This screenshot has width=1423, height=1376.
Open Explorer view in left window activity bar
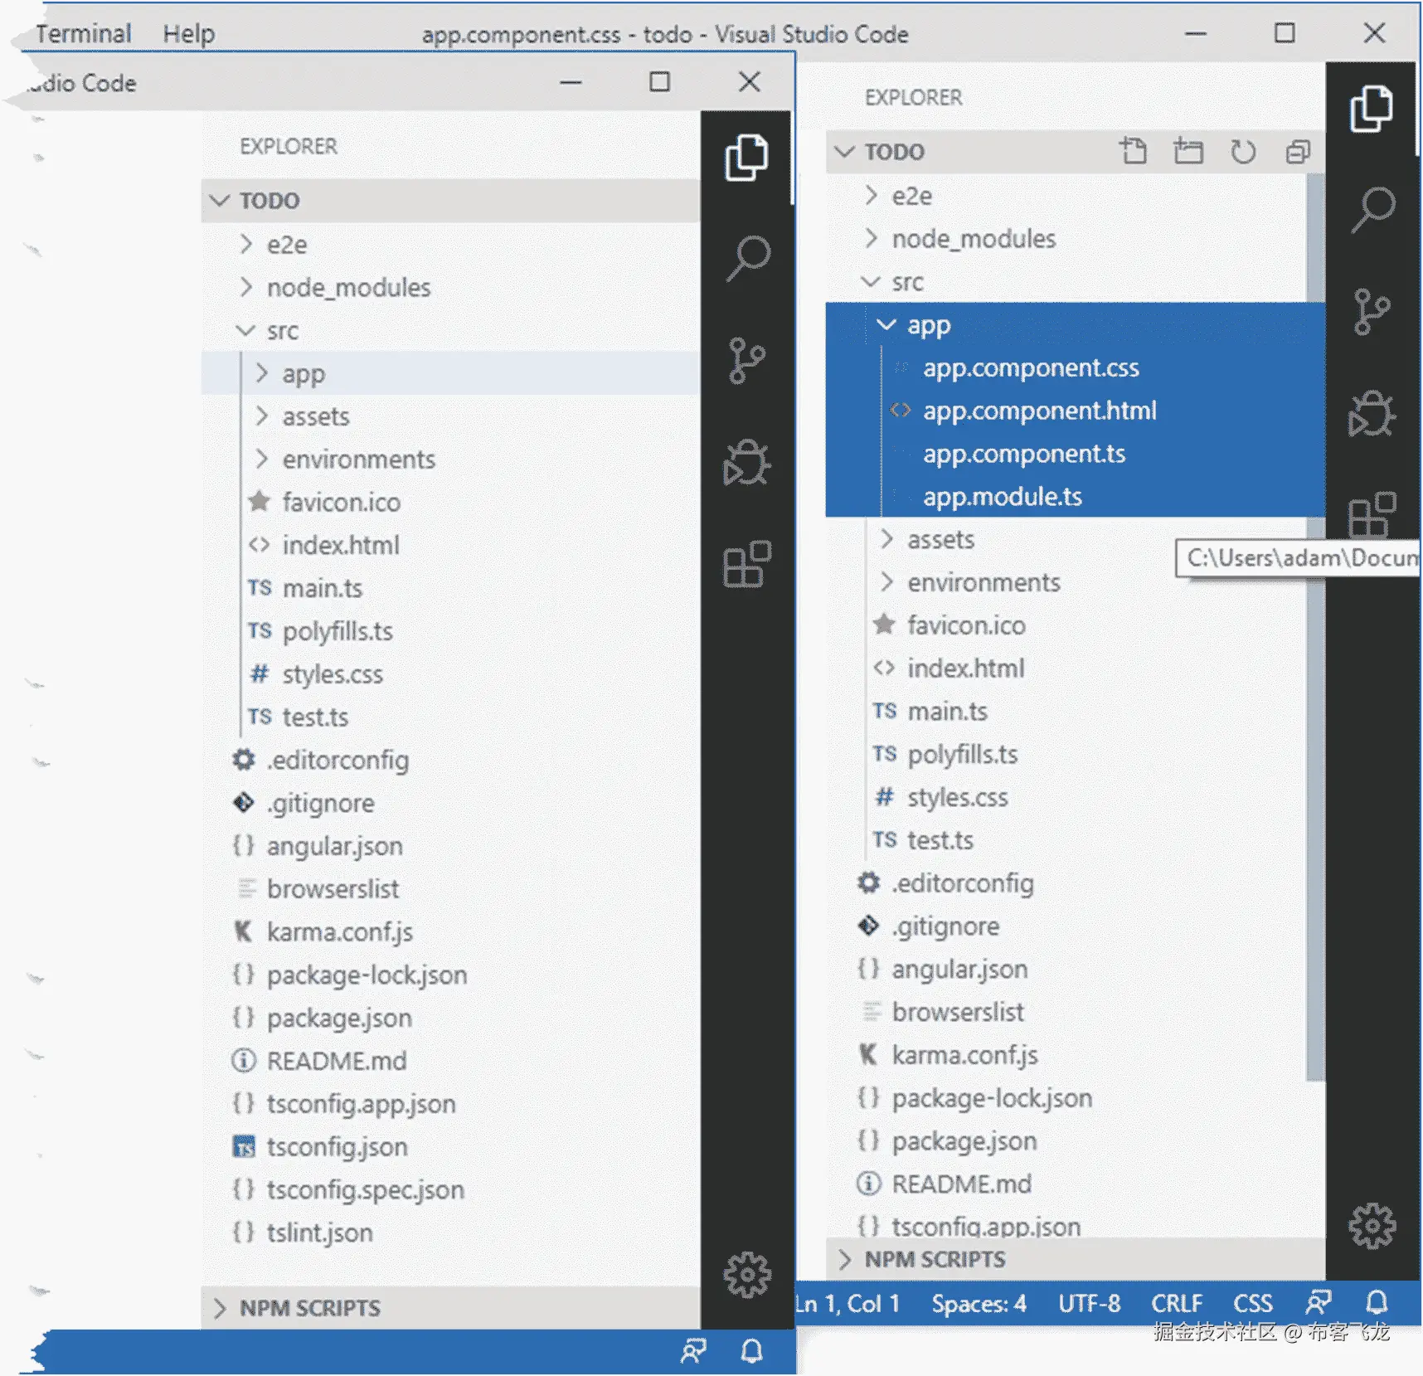coord(746,158)
